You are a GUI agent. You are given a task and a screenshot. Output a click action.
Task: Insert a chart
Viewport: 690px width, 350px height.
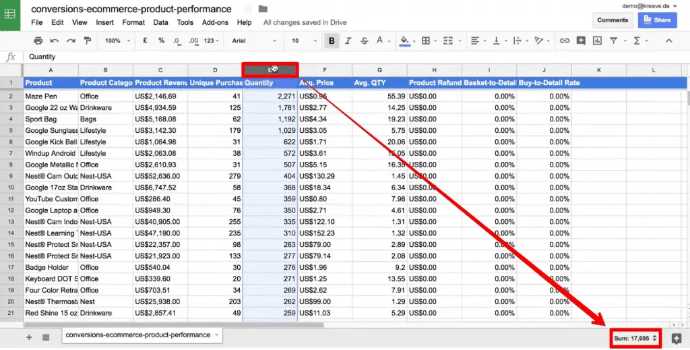(x=597, y=40)
